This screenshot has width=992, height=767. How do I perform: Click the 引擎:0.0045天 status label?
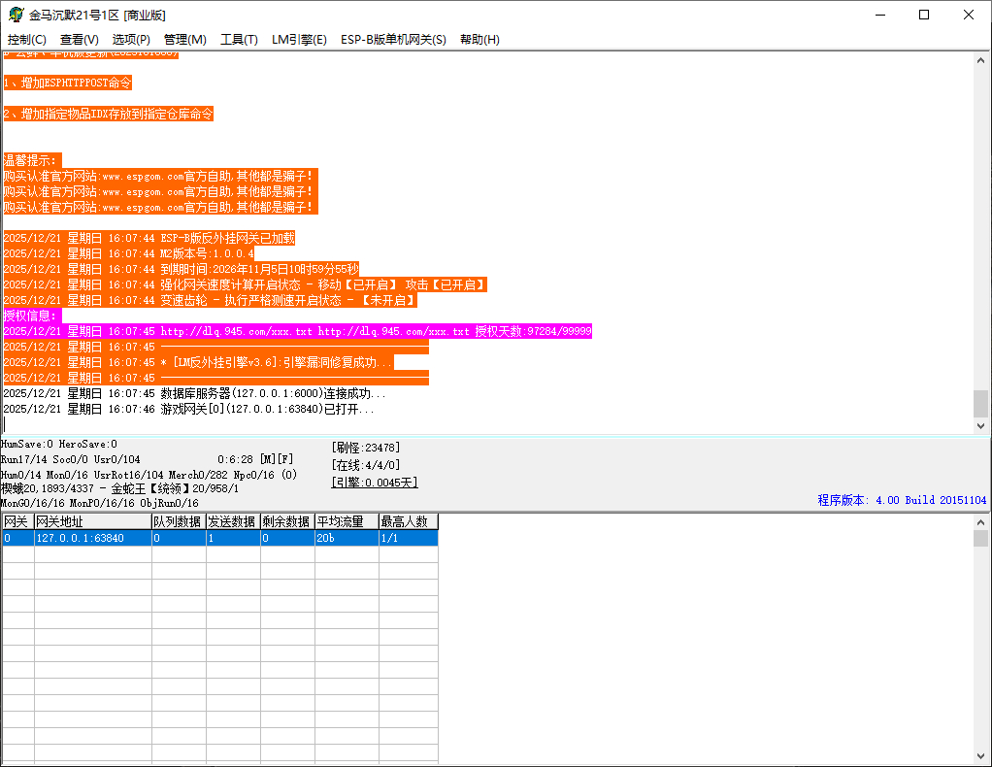(x=375, y=482)
